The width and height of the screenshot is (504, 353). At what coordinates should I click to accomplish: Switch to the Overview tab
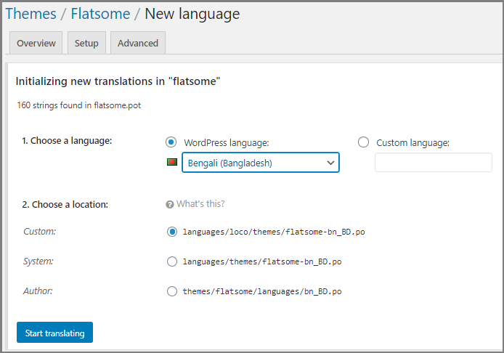coord(36,43)
